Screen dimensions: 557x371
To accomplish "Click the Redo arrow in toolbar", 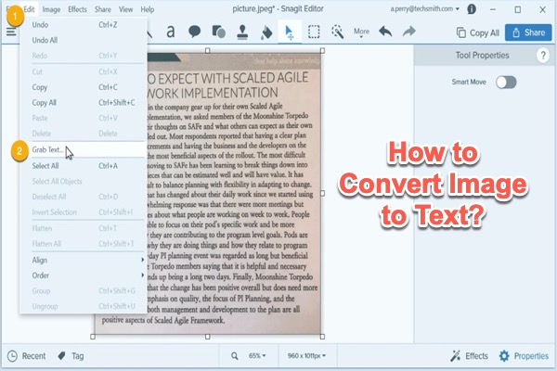I will tap(408, 32).
